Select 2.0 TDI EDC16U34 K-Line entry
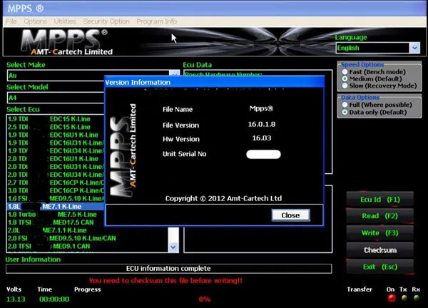Screen dimensions: 428x308 pos(56,175)
